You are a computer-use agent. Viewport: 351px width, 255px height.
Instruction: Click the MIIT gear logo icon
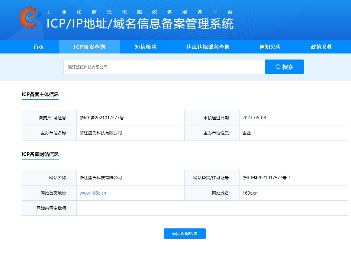(29, 17)
